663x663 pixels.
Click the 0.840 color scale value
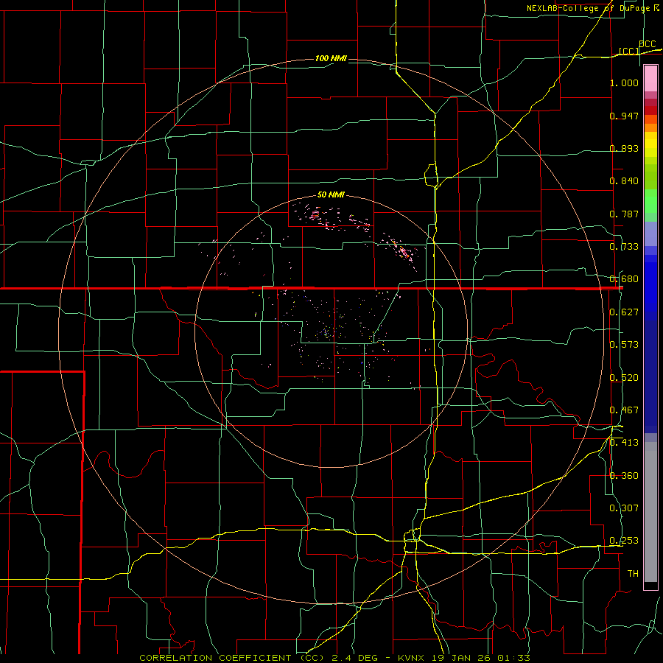coord(624,181)
